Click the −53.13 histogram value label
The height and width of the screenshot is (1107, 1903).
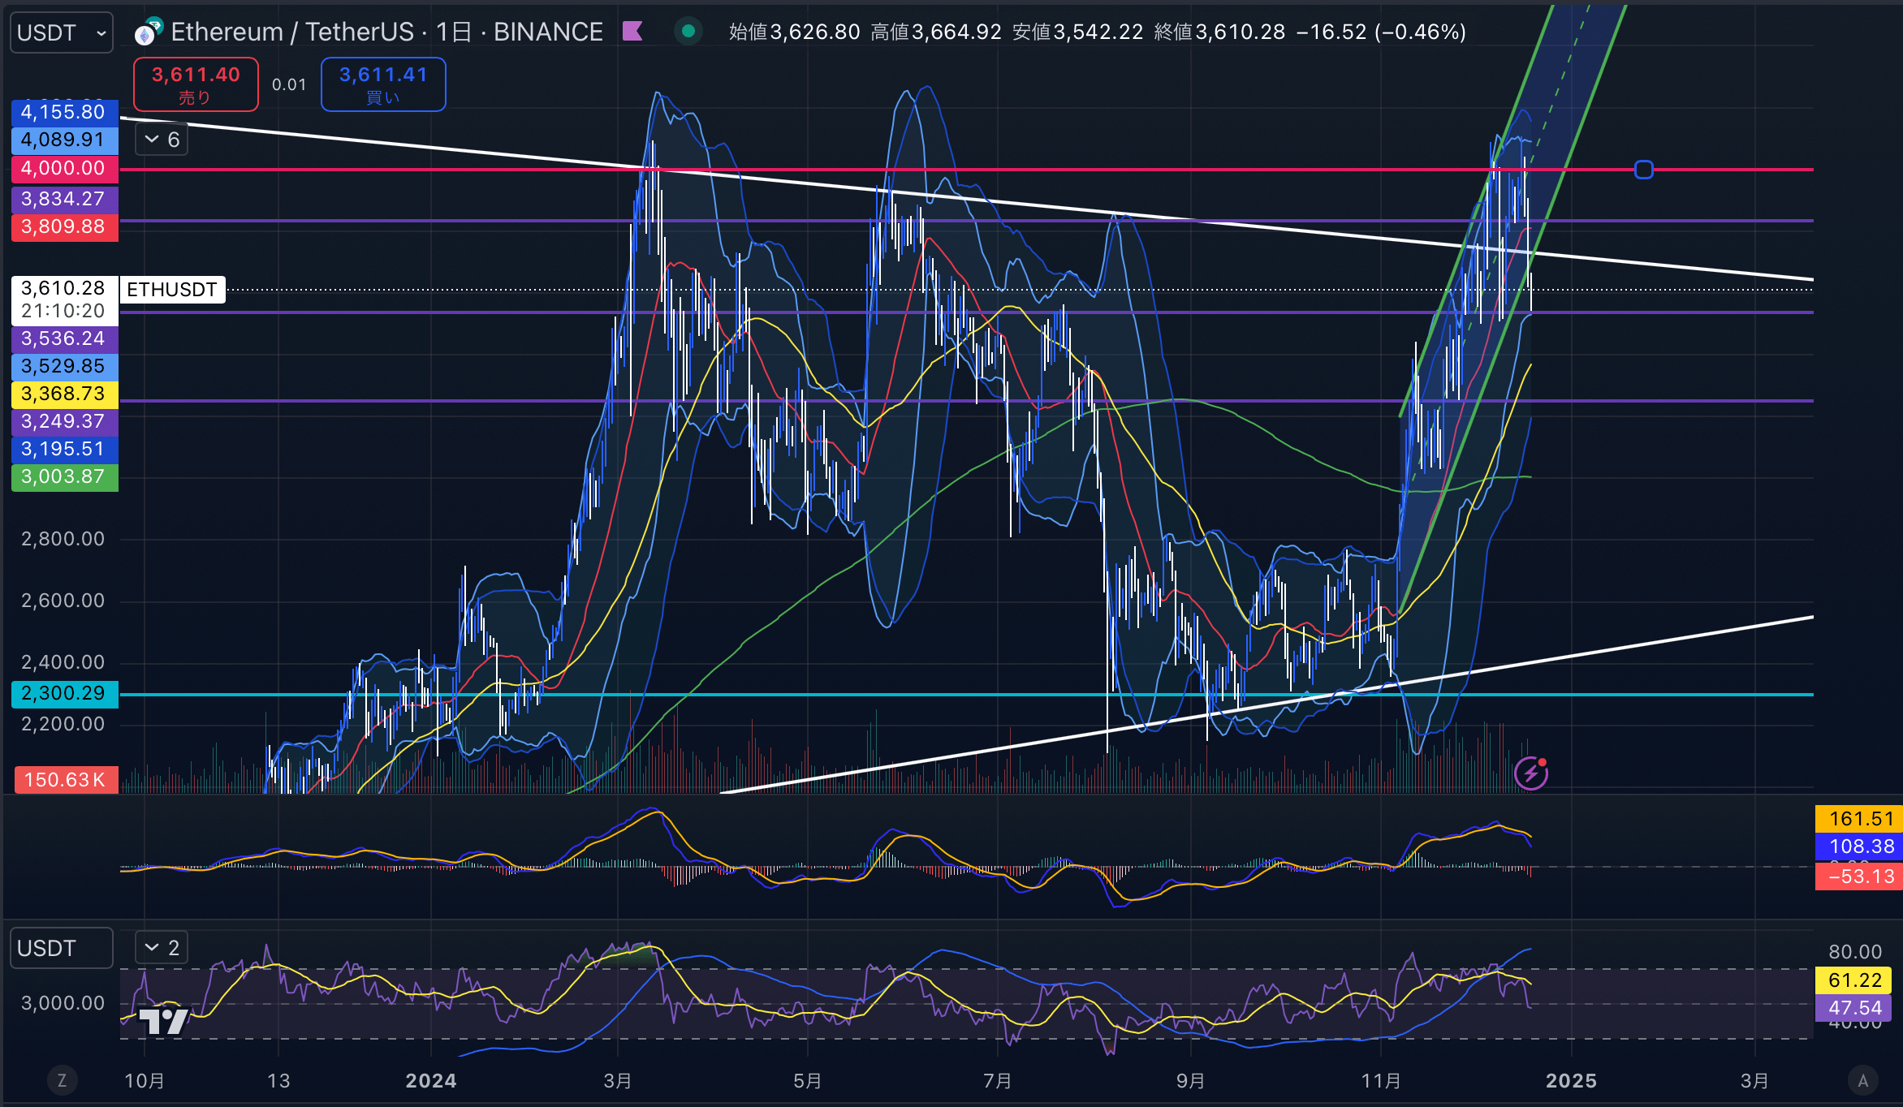point(1859,877)
